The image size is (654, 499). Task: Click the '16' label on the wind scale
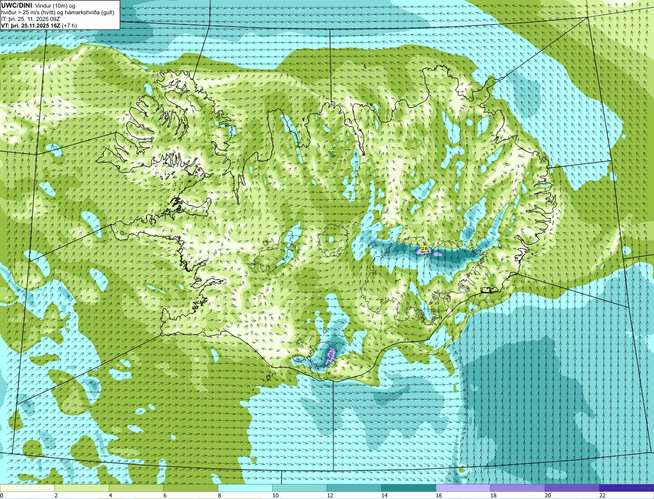[439, 495]
